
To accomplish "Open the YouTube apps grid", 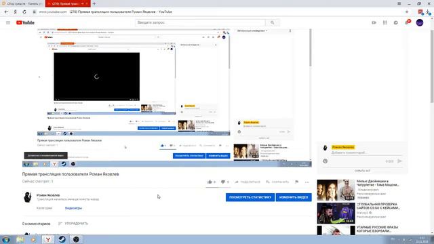I will (385, 22).
